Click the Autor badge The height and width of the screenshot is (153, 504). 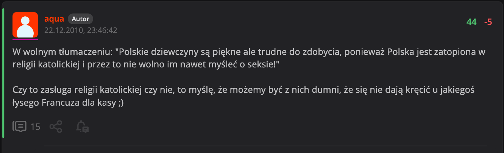click(x=80, y=19)
